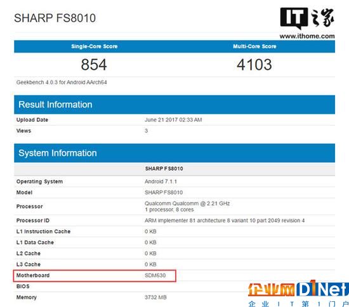The width and height of the screenshot is (349, 307).
Task: Select the Upload Date row value
Action: click(x=173, y=120)
